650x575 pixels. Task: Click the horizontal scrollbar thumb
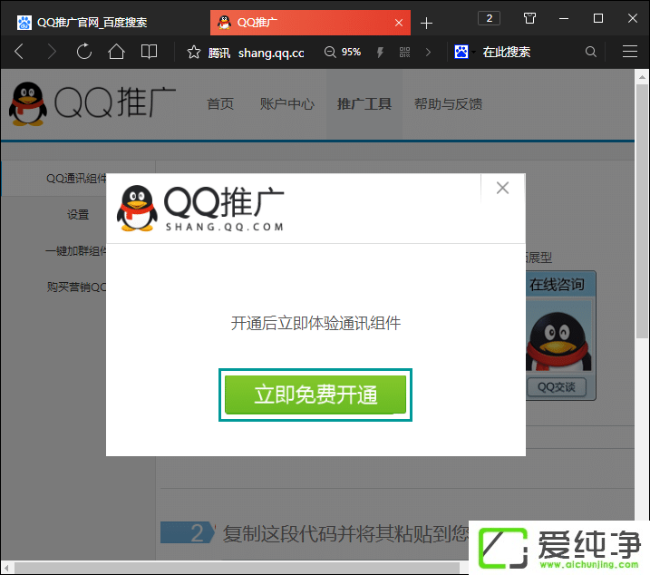click(237, 568)
